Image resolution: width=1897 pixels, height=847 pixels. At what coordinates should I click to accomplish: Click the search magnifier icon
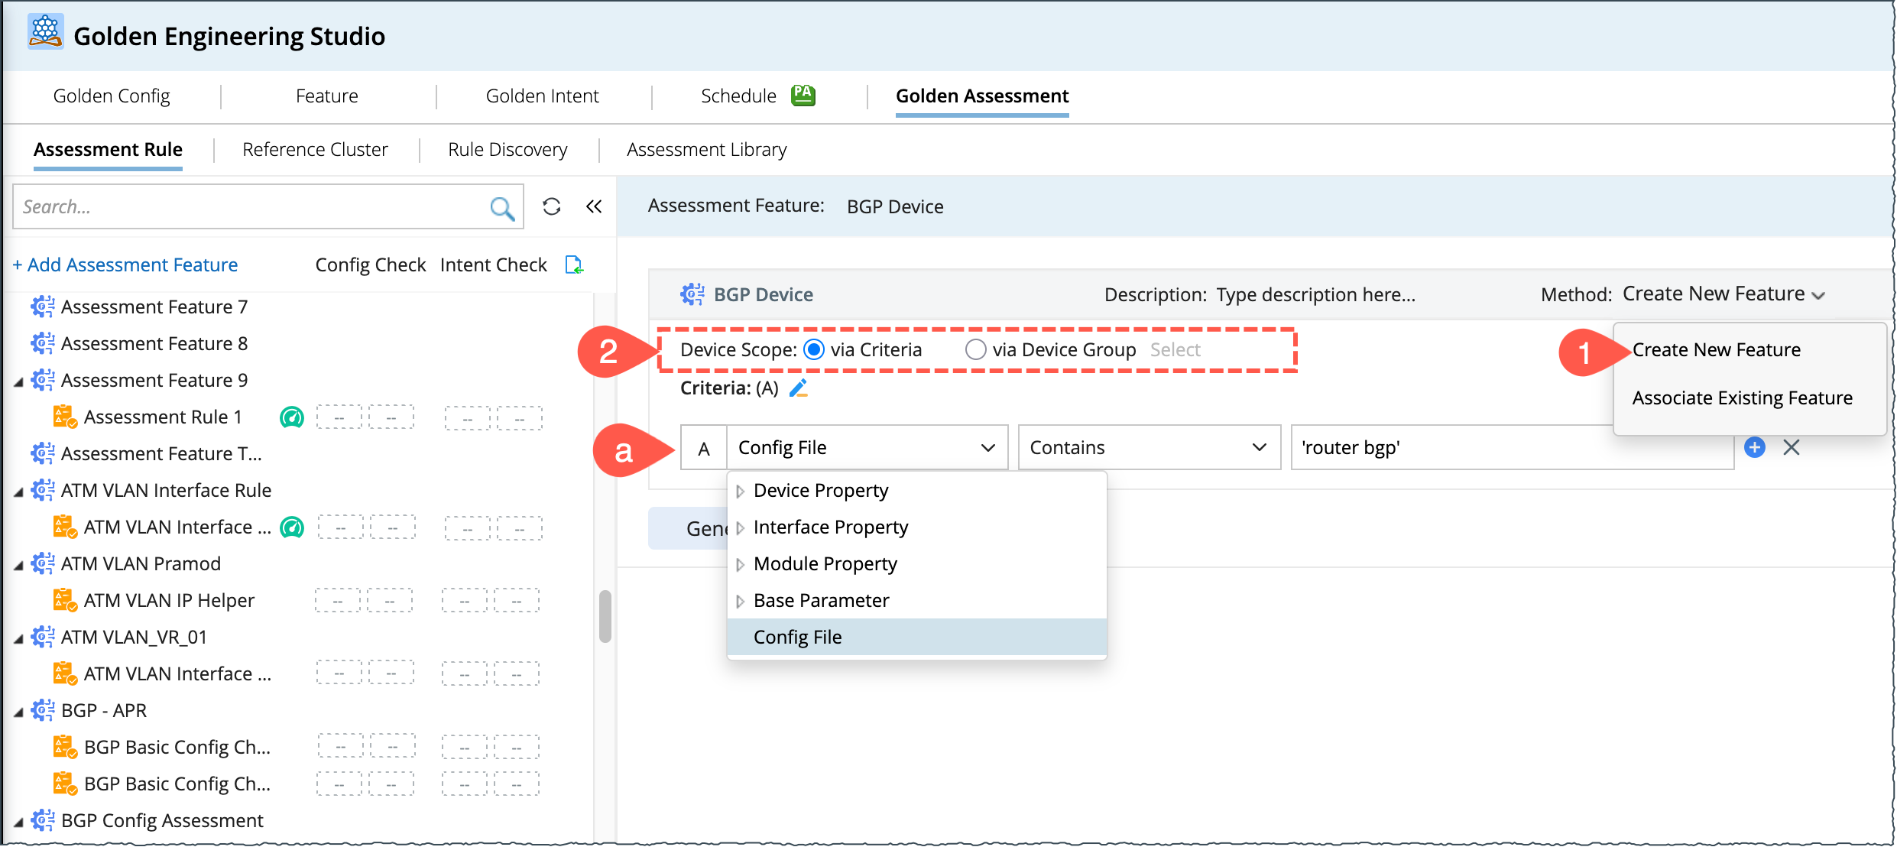501,207
